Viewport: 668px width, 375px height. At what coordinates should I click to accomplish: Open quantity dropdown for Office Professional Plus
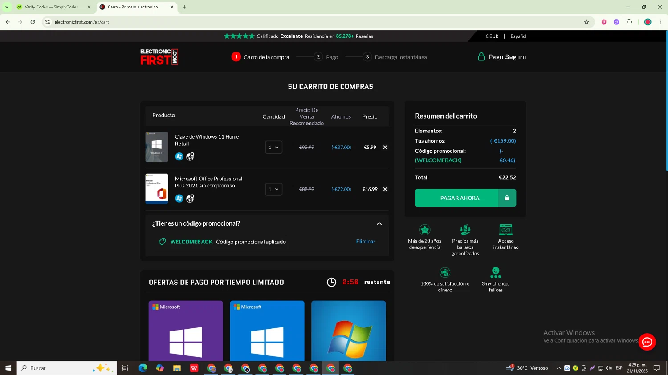coord(273,189)
